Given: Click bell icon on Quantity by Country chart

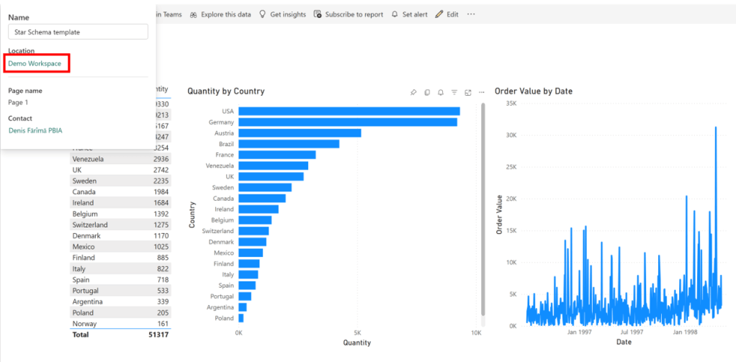Looking at the screenshot, I should (441, 92).
